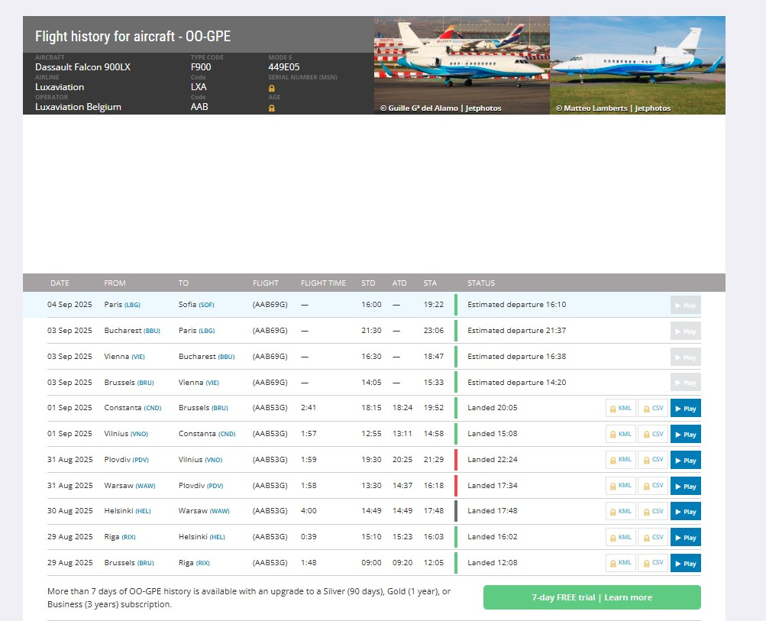Download CSV for Constanta to Brussels flight

[x=652, y=408]
